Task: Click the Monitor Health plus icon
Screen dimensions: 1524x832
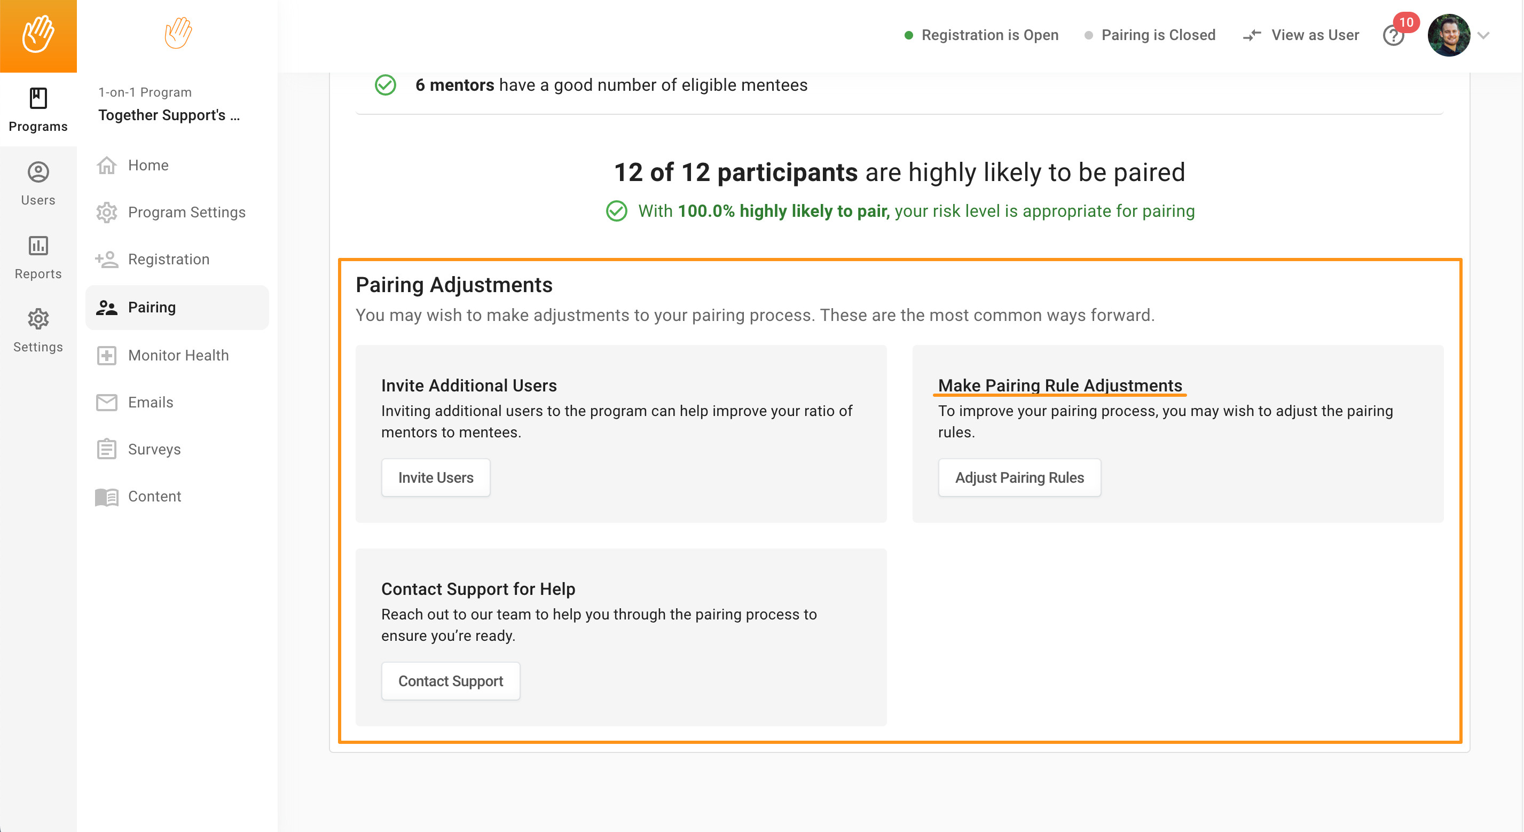Action: [x=106, y=355]
